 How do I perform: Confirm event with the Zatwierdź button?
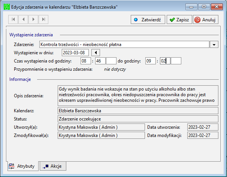(x=148, y=19)
